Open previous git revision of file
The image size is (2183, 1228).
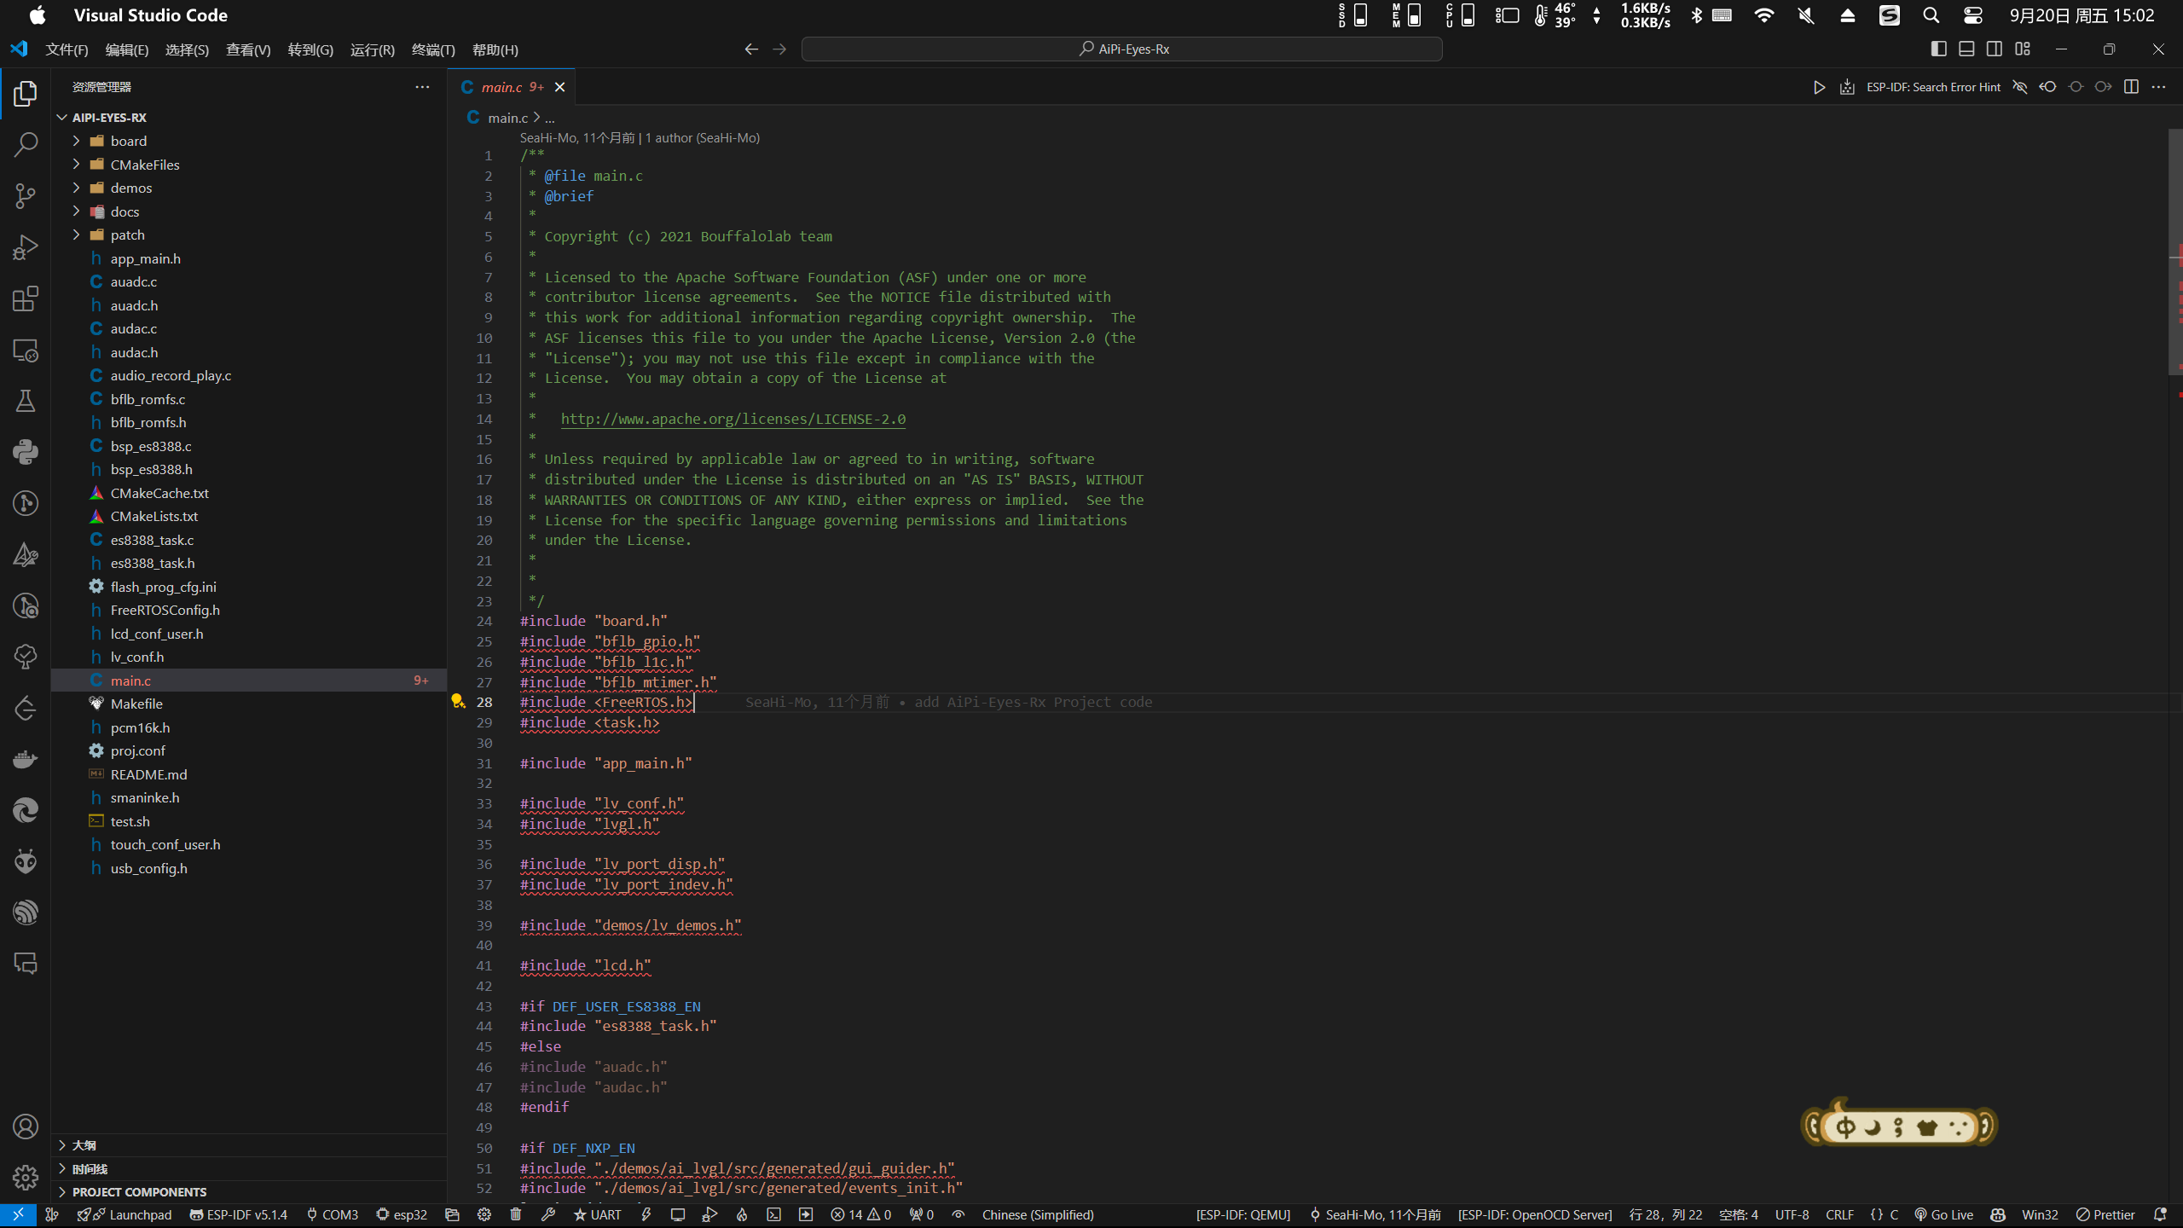[2047, 87]
